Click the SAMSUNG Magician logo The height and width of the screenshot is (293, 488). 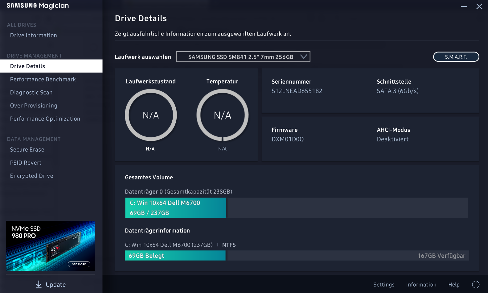[38, 6]
